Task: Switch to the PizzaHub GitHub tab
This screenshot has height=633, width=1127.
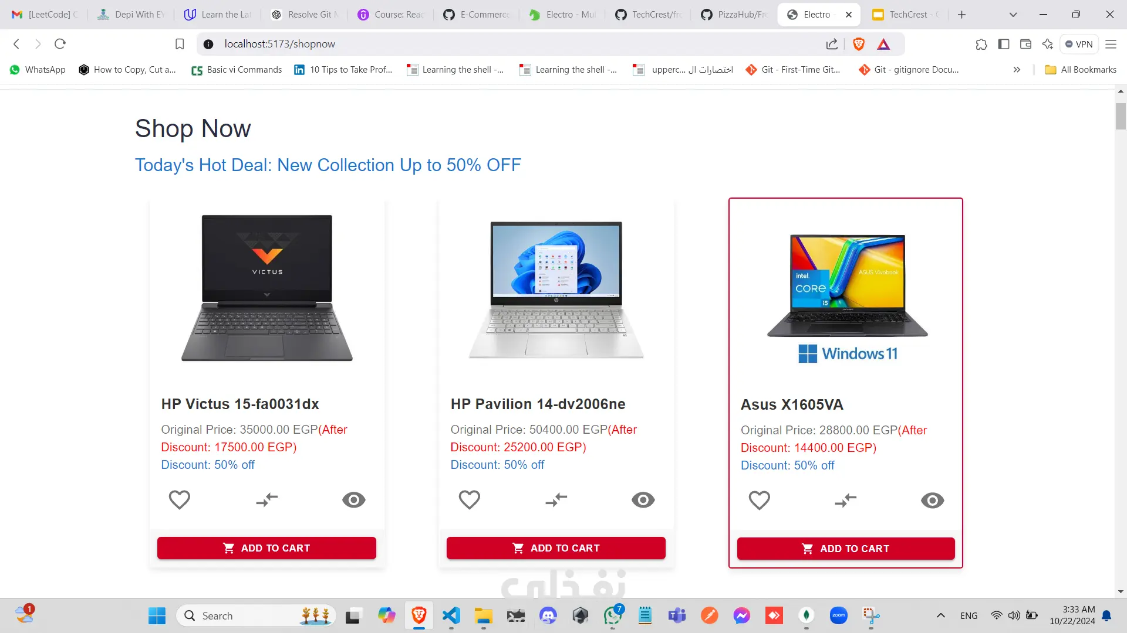Action: 734,15
